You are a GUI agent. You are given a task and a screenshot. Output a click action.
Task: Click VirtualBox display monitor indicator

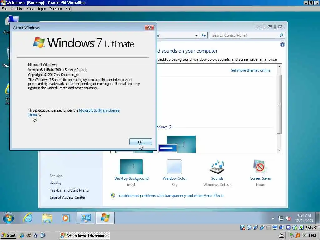pos(275,227)
